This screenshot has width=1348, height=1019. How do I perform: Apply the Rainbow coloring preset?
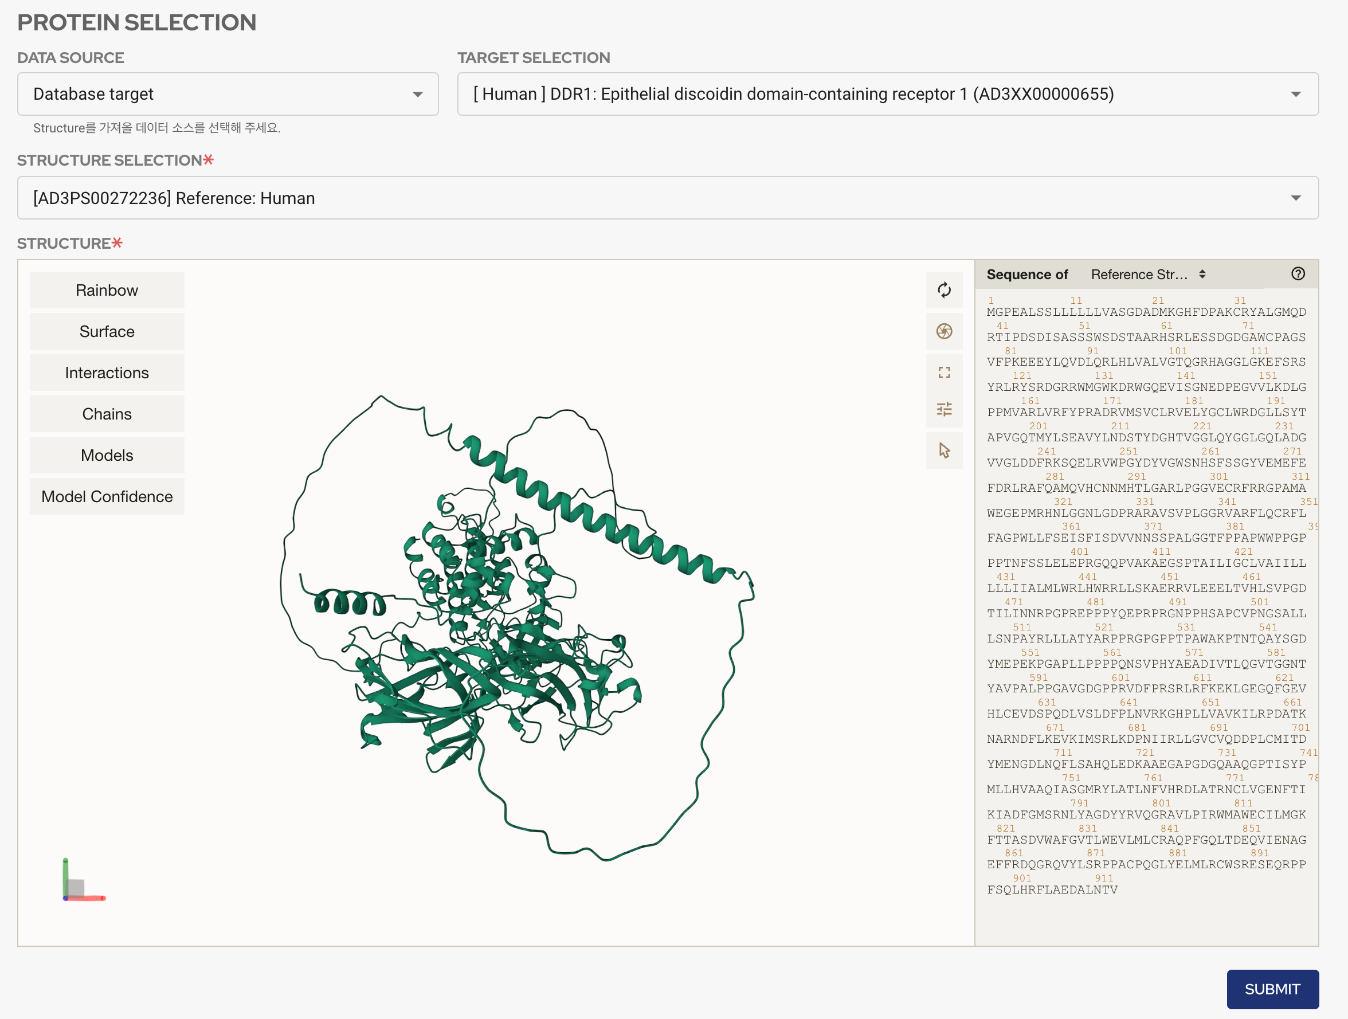tap(107, 290)
